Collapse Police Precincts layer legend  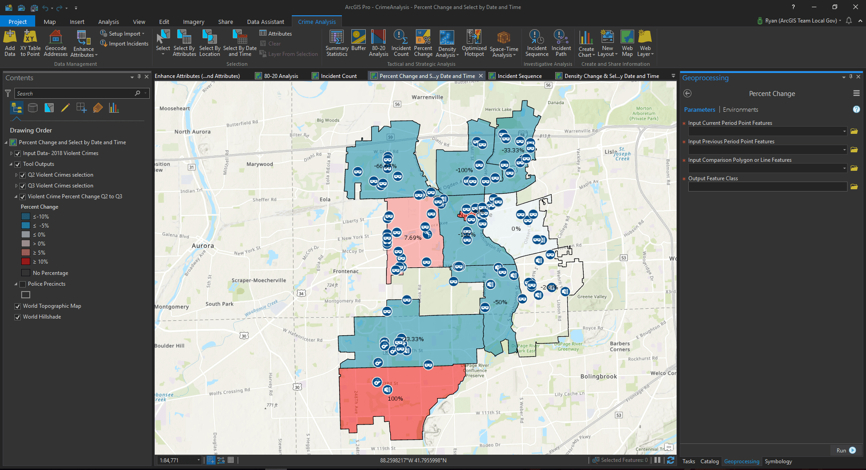click(x=16, y=284)
